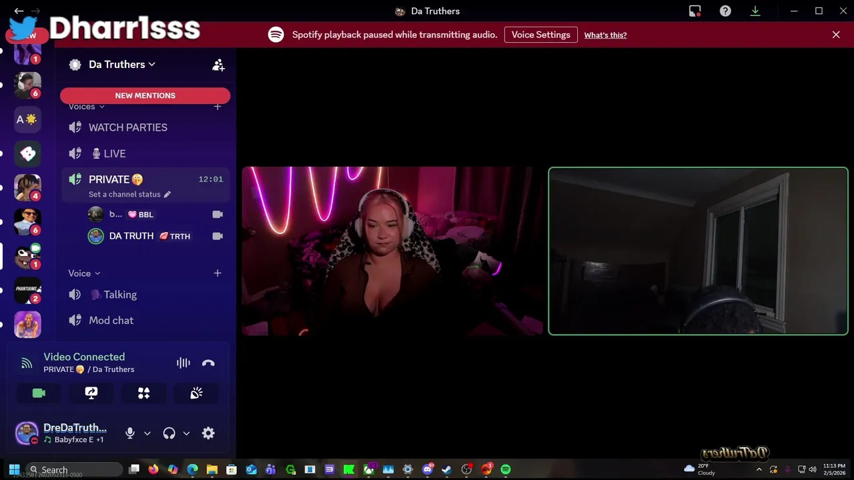Screen dimensions: 854x480
Task: Focus the dark room video tile
Action: (698, 251)
